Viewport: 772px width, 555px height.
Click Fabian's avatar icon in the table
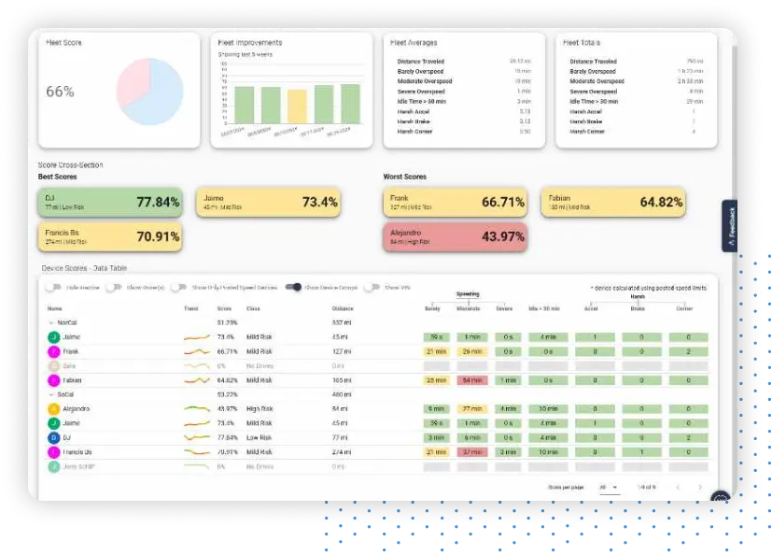click(53, 380)
